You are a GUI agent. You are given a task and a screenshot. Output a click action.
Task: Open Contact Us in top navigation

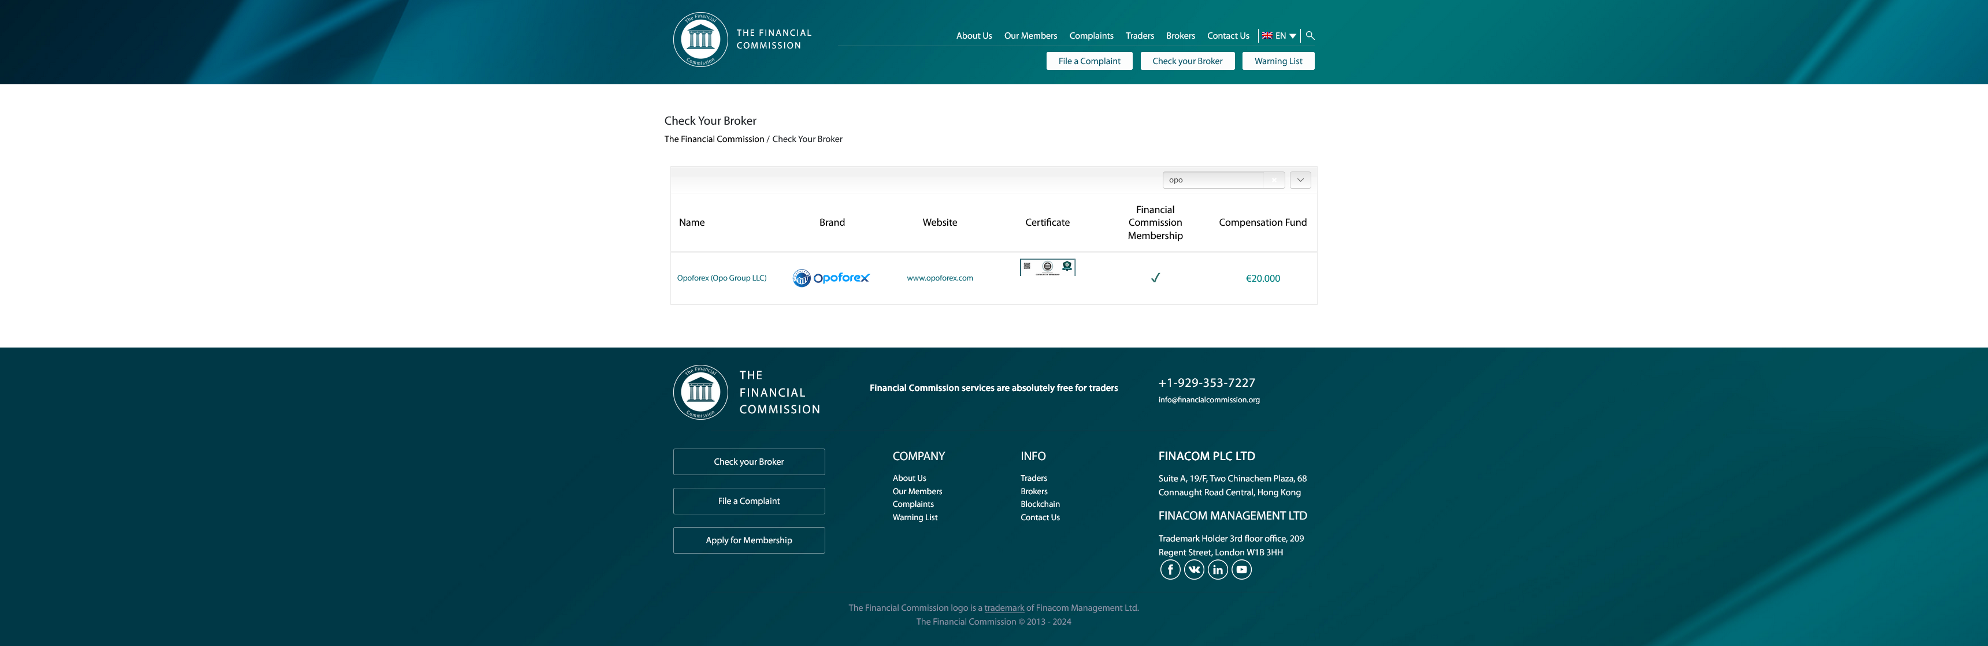tap(1228, 36)
